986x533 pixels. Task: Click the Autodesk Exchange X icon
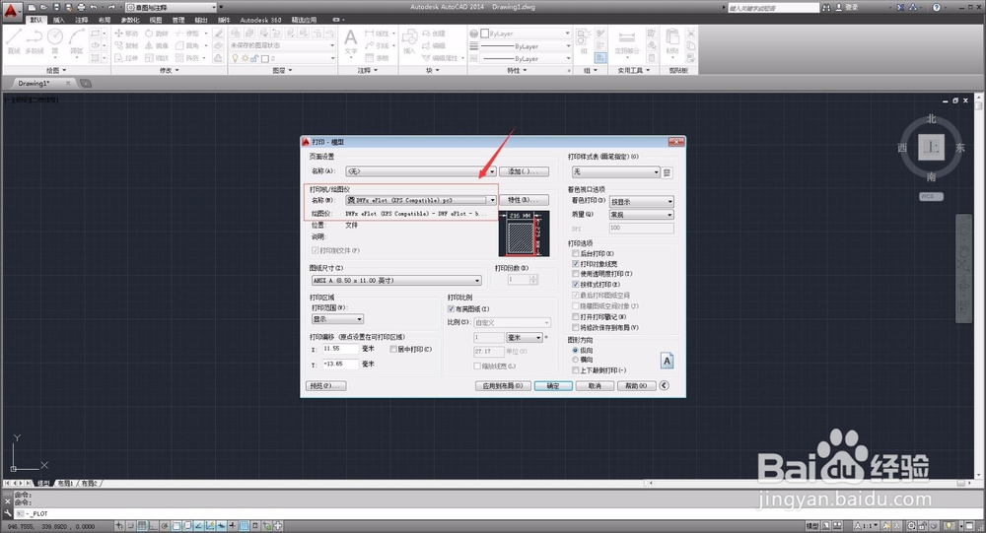(901, 8)
